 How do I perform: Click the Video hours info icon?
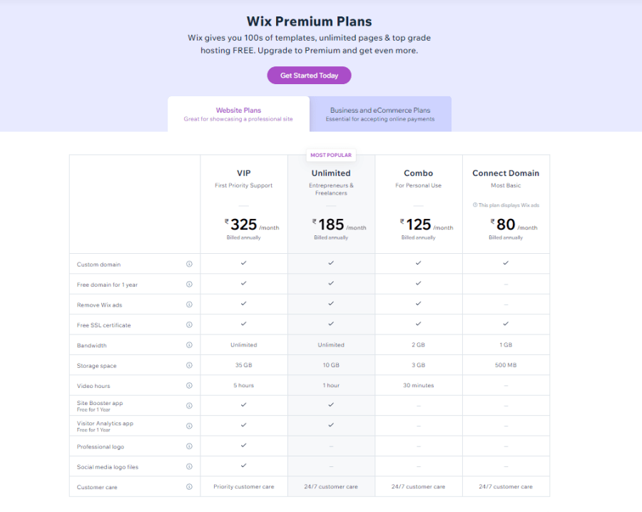pyautogui.click(x=189, y=386)
